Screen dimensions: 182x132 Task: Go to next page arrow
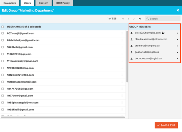134,19
